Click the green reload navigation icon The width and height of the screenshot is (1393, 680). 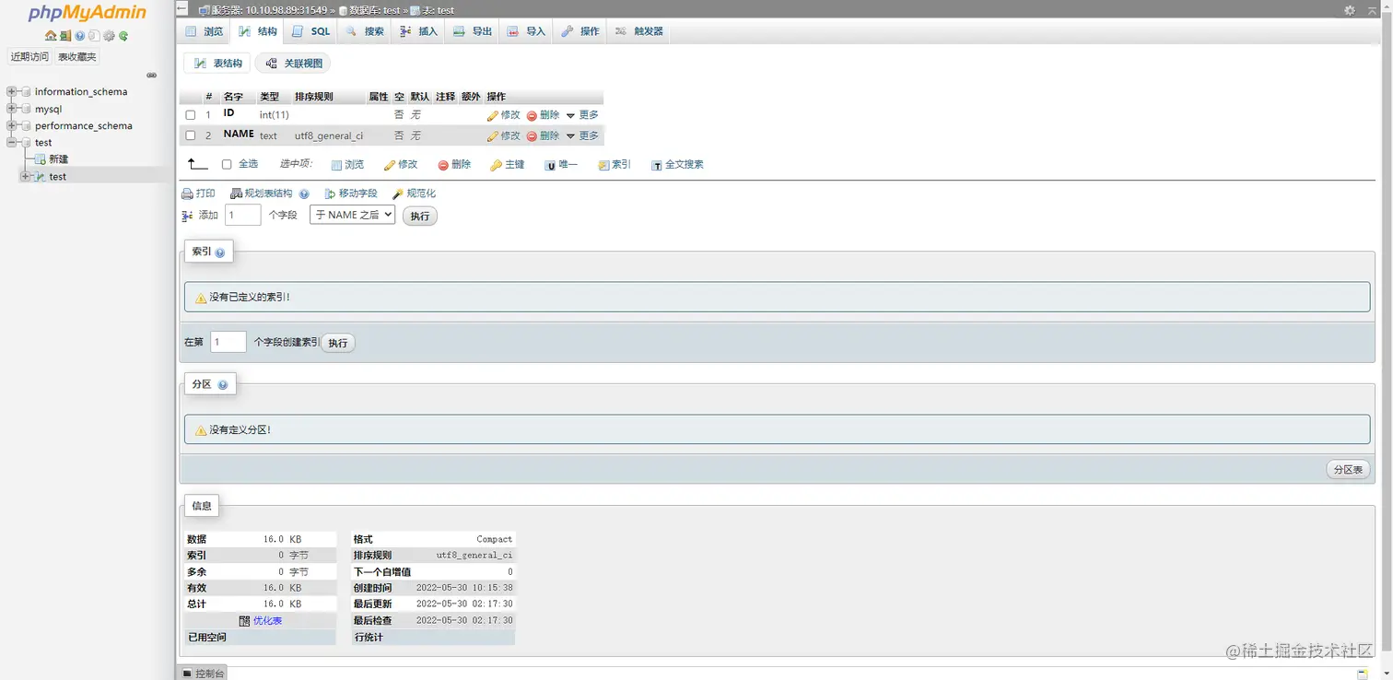coord(123,36)
